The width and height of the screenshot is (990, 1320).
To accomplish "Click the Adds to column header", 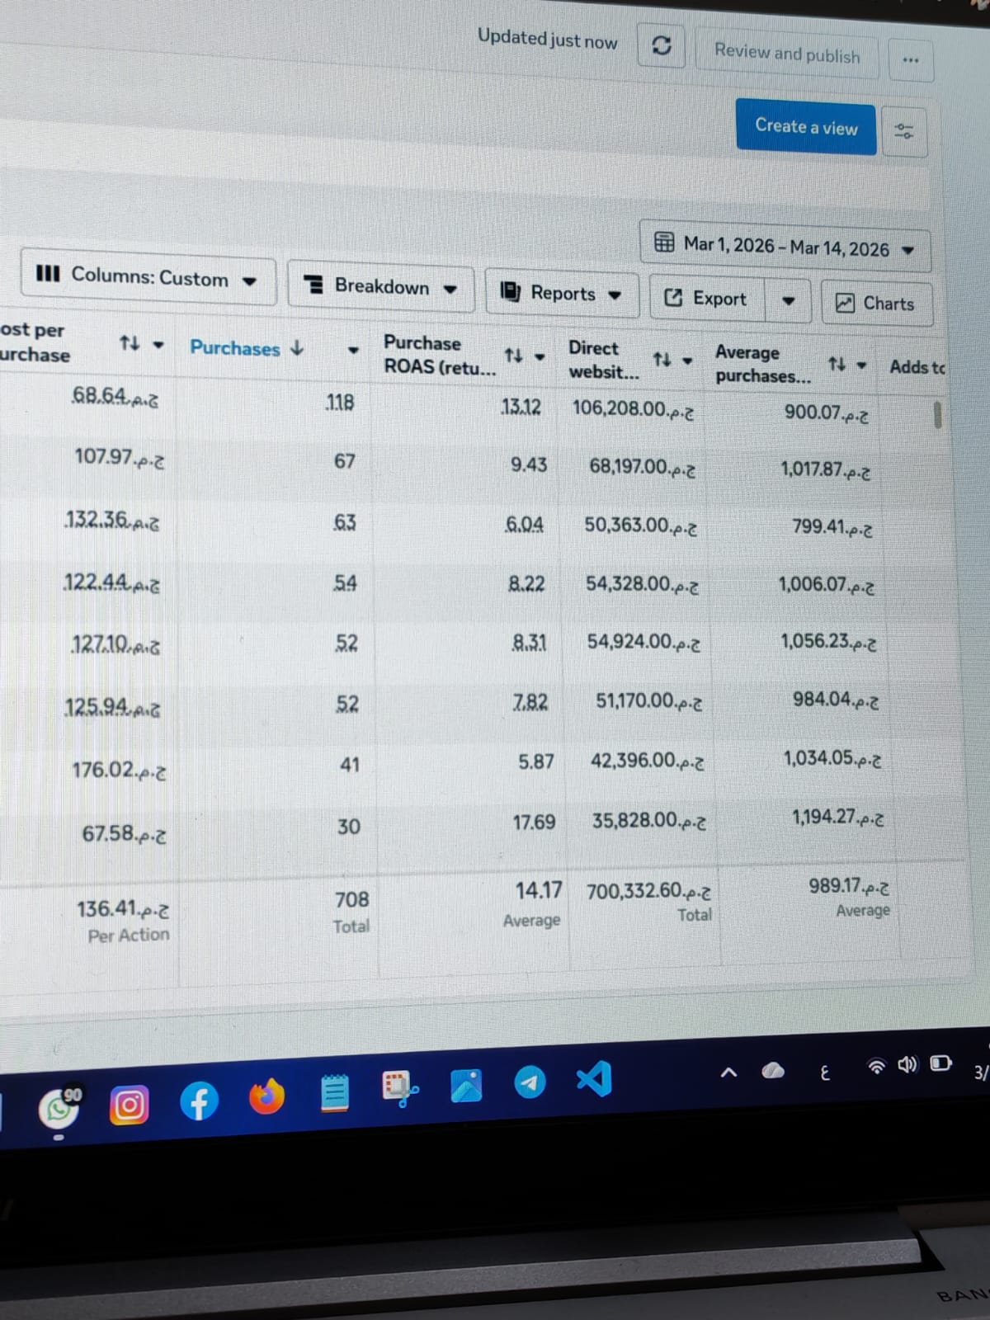I will coord(917,367).
